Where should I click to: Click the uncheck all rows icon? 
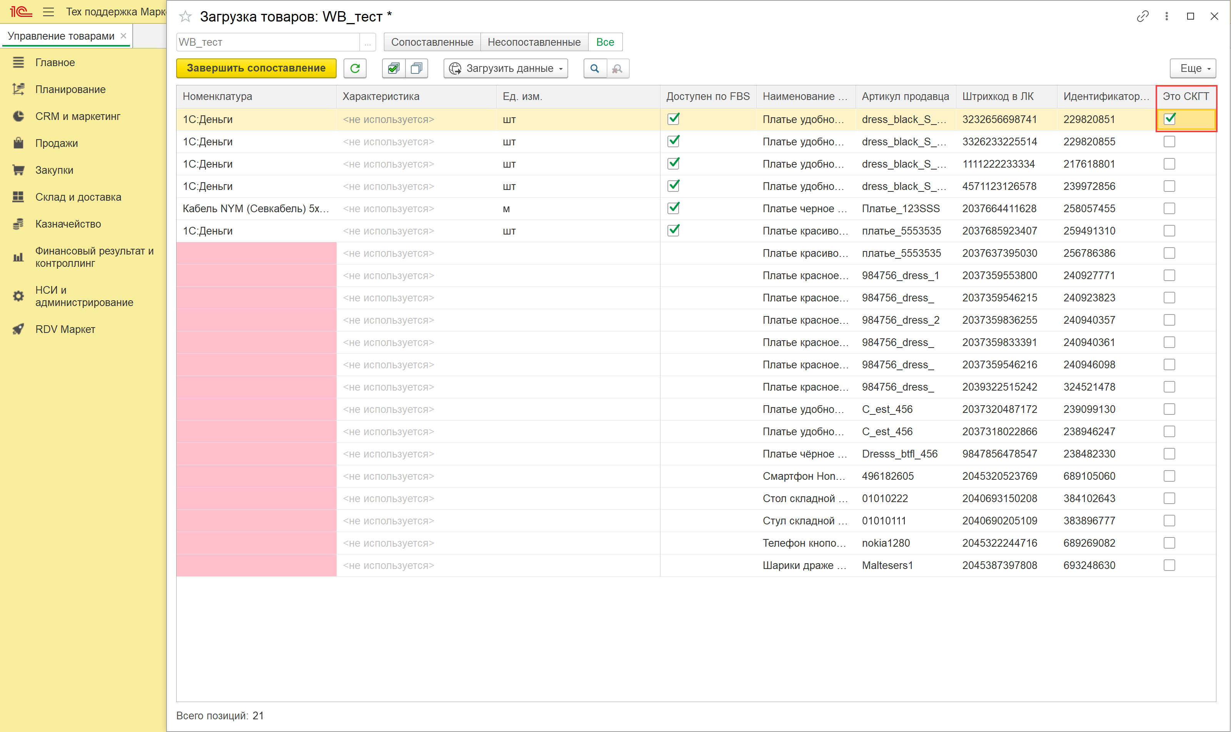pos(417,68)
